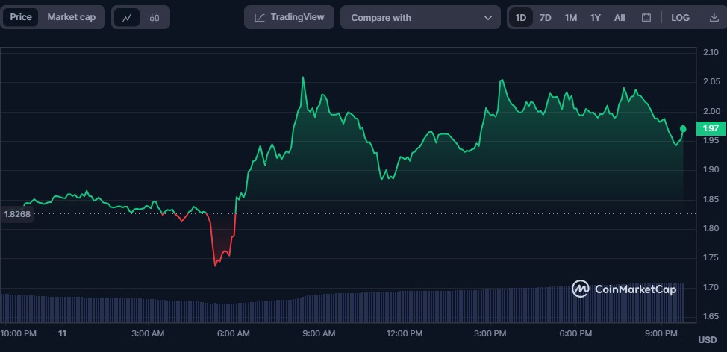
Task: Open the TradingView chart
Action: pos(289,17)
